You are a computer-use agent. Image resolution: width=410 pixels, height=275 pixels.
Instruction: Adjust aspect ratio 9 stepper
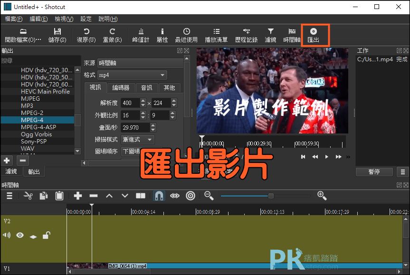172,115
